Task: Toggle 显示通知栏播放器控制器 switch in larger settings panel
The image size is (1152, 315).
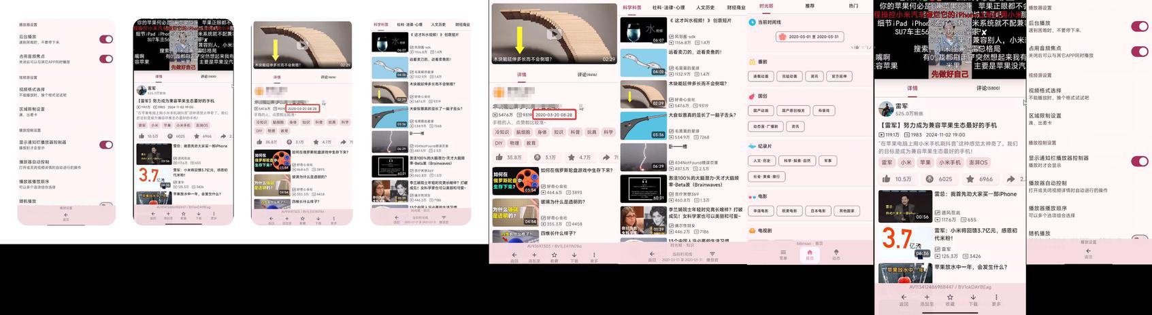Action: point(1139,162)
